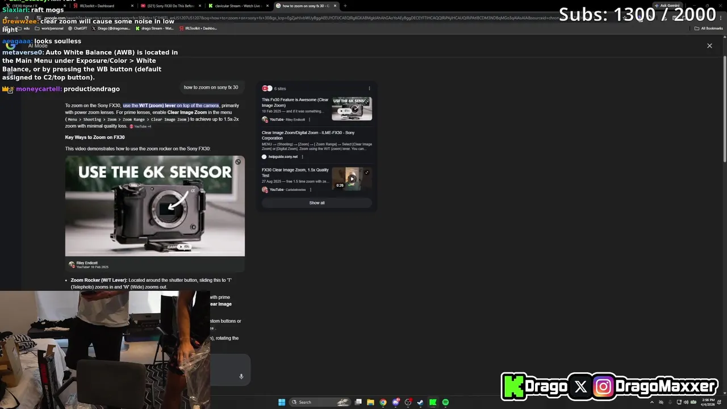Open a new browser tab with plus
This screenshot has height=409, width=727.
tap(345, 6)
